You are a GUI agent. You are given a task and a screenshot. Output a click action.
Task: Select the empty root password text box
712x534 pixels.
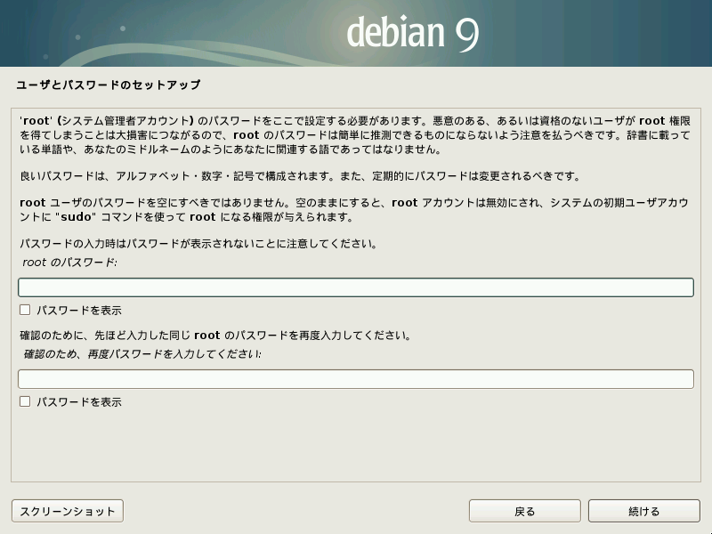(356, 287)
